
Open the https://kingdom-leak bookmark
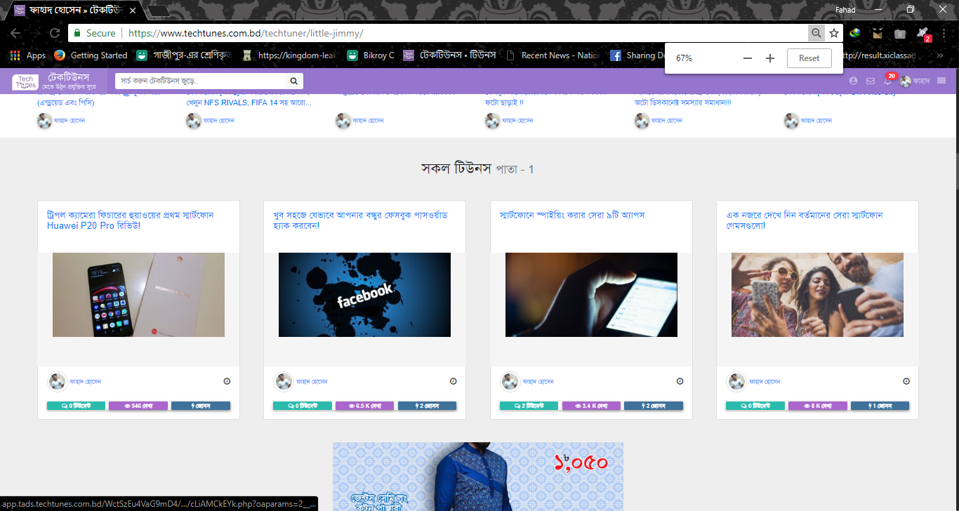(289, 55)
